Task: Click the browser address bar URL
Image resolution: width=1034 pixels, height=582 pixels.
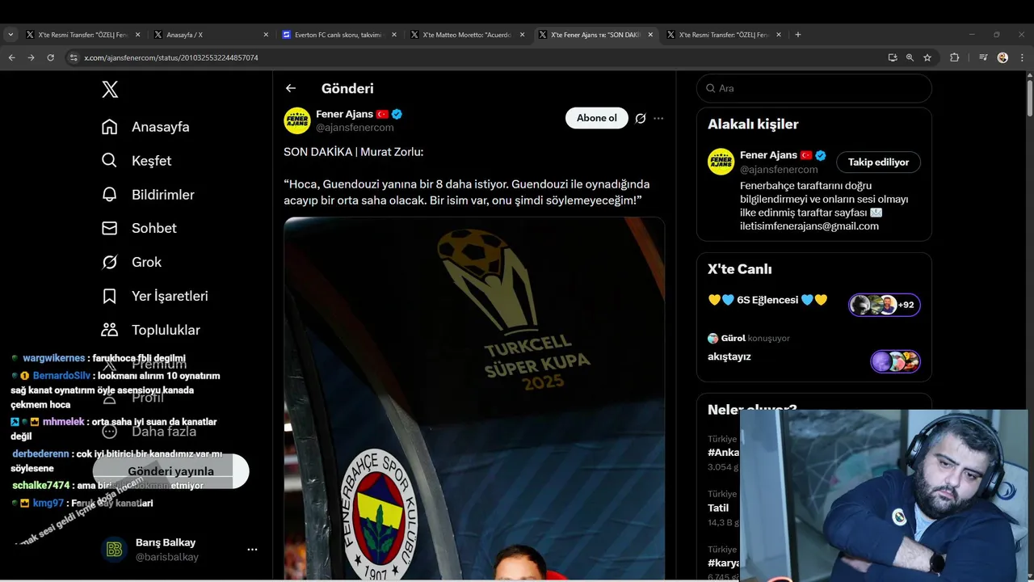Action: click(x=171, y=58)
